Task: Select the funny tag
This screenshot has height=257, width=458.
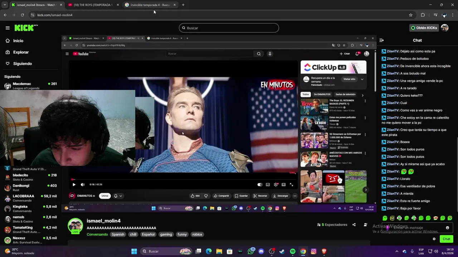Action: click(x=182, y=235)
